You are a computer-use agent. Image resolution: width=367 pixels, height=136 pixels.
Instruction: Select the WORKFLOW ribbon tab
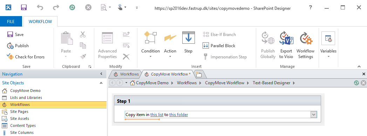pos(40,21)
